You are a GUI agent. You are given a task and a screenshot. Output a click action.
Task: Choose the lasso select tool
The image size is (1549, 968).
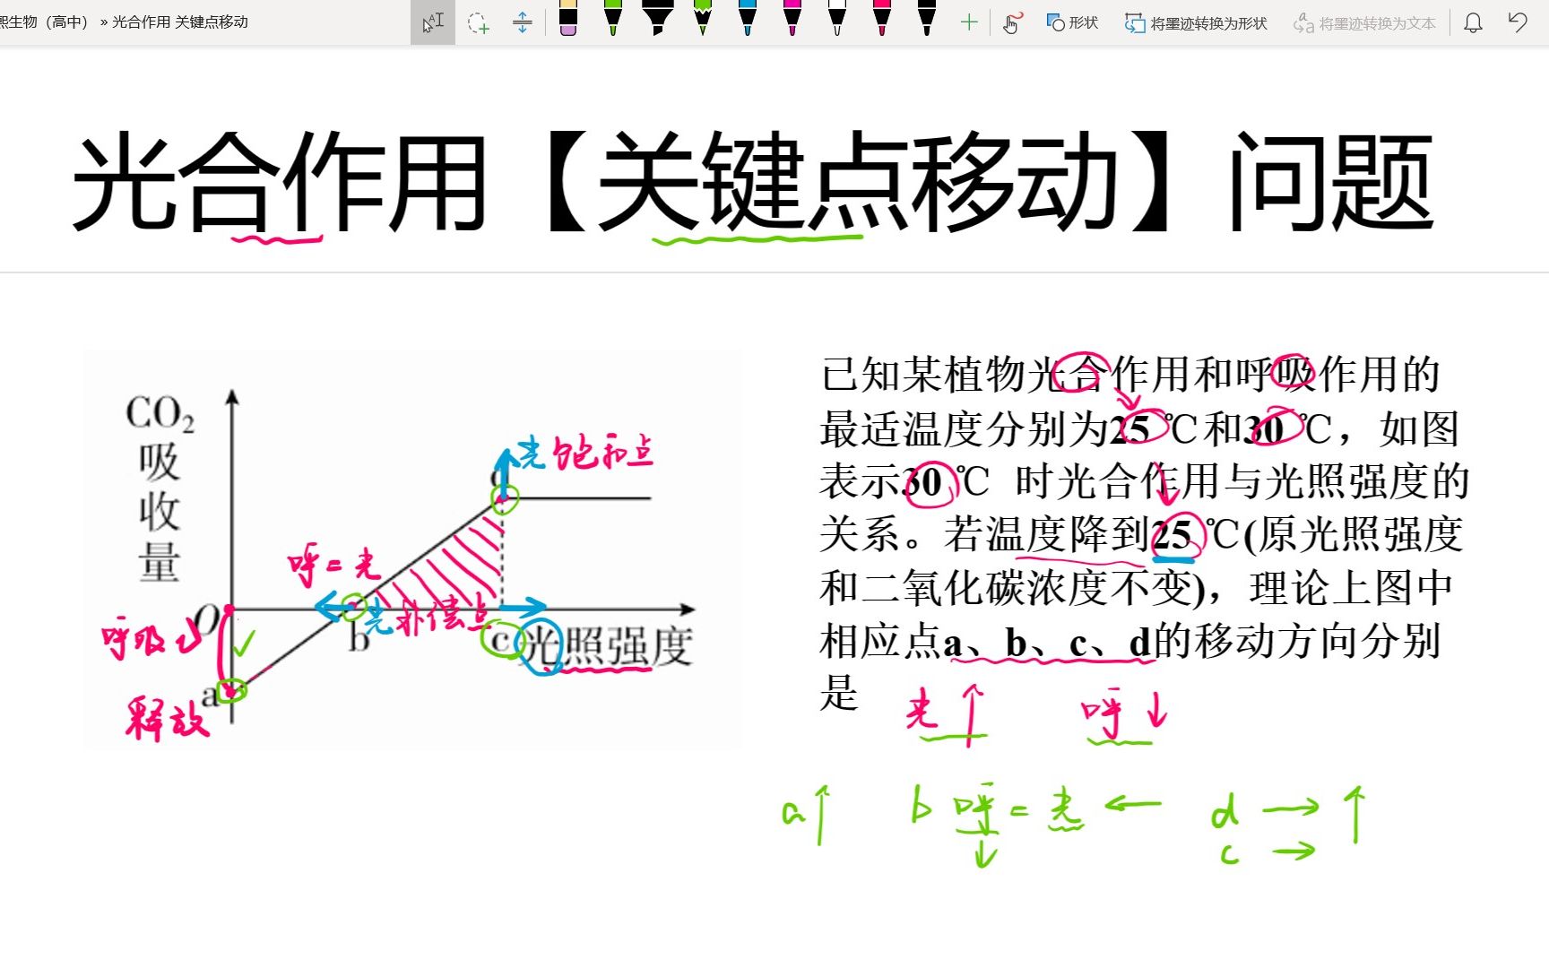[x=478, y=22]
